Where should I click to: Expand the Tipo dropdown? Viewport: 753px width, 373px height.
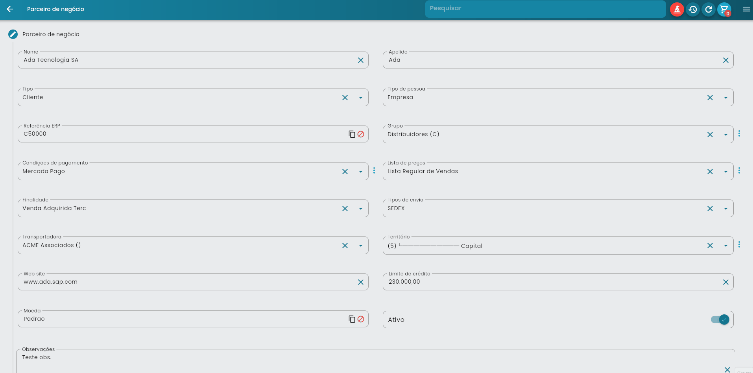(x=361, y=98)
